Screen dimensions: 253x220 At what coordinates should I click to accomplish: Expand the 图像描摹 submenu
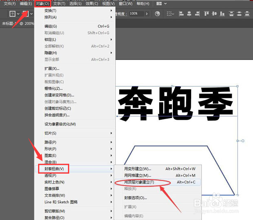pyautogui.click(x=75, y=189)
